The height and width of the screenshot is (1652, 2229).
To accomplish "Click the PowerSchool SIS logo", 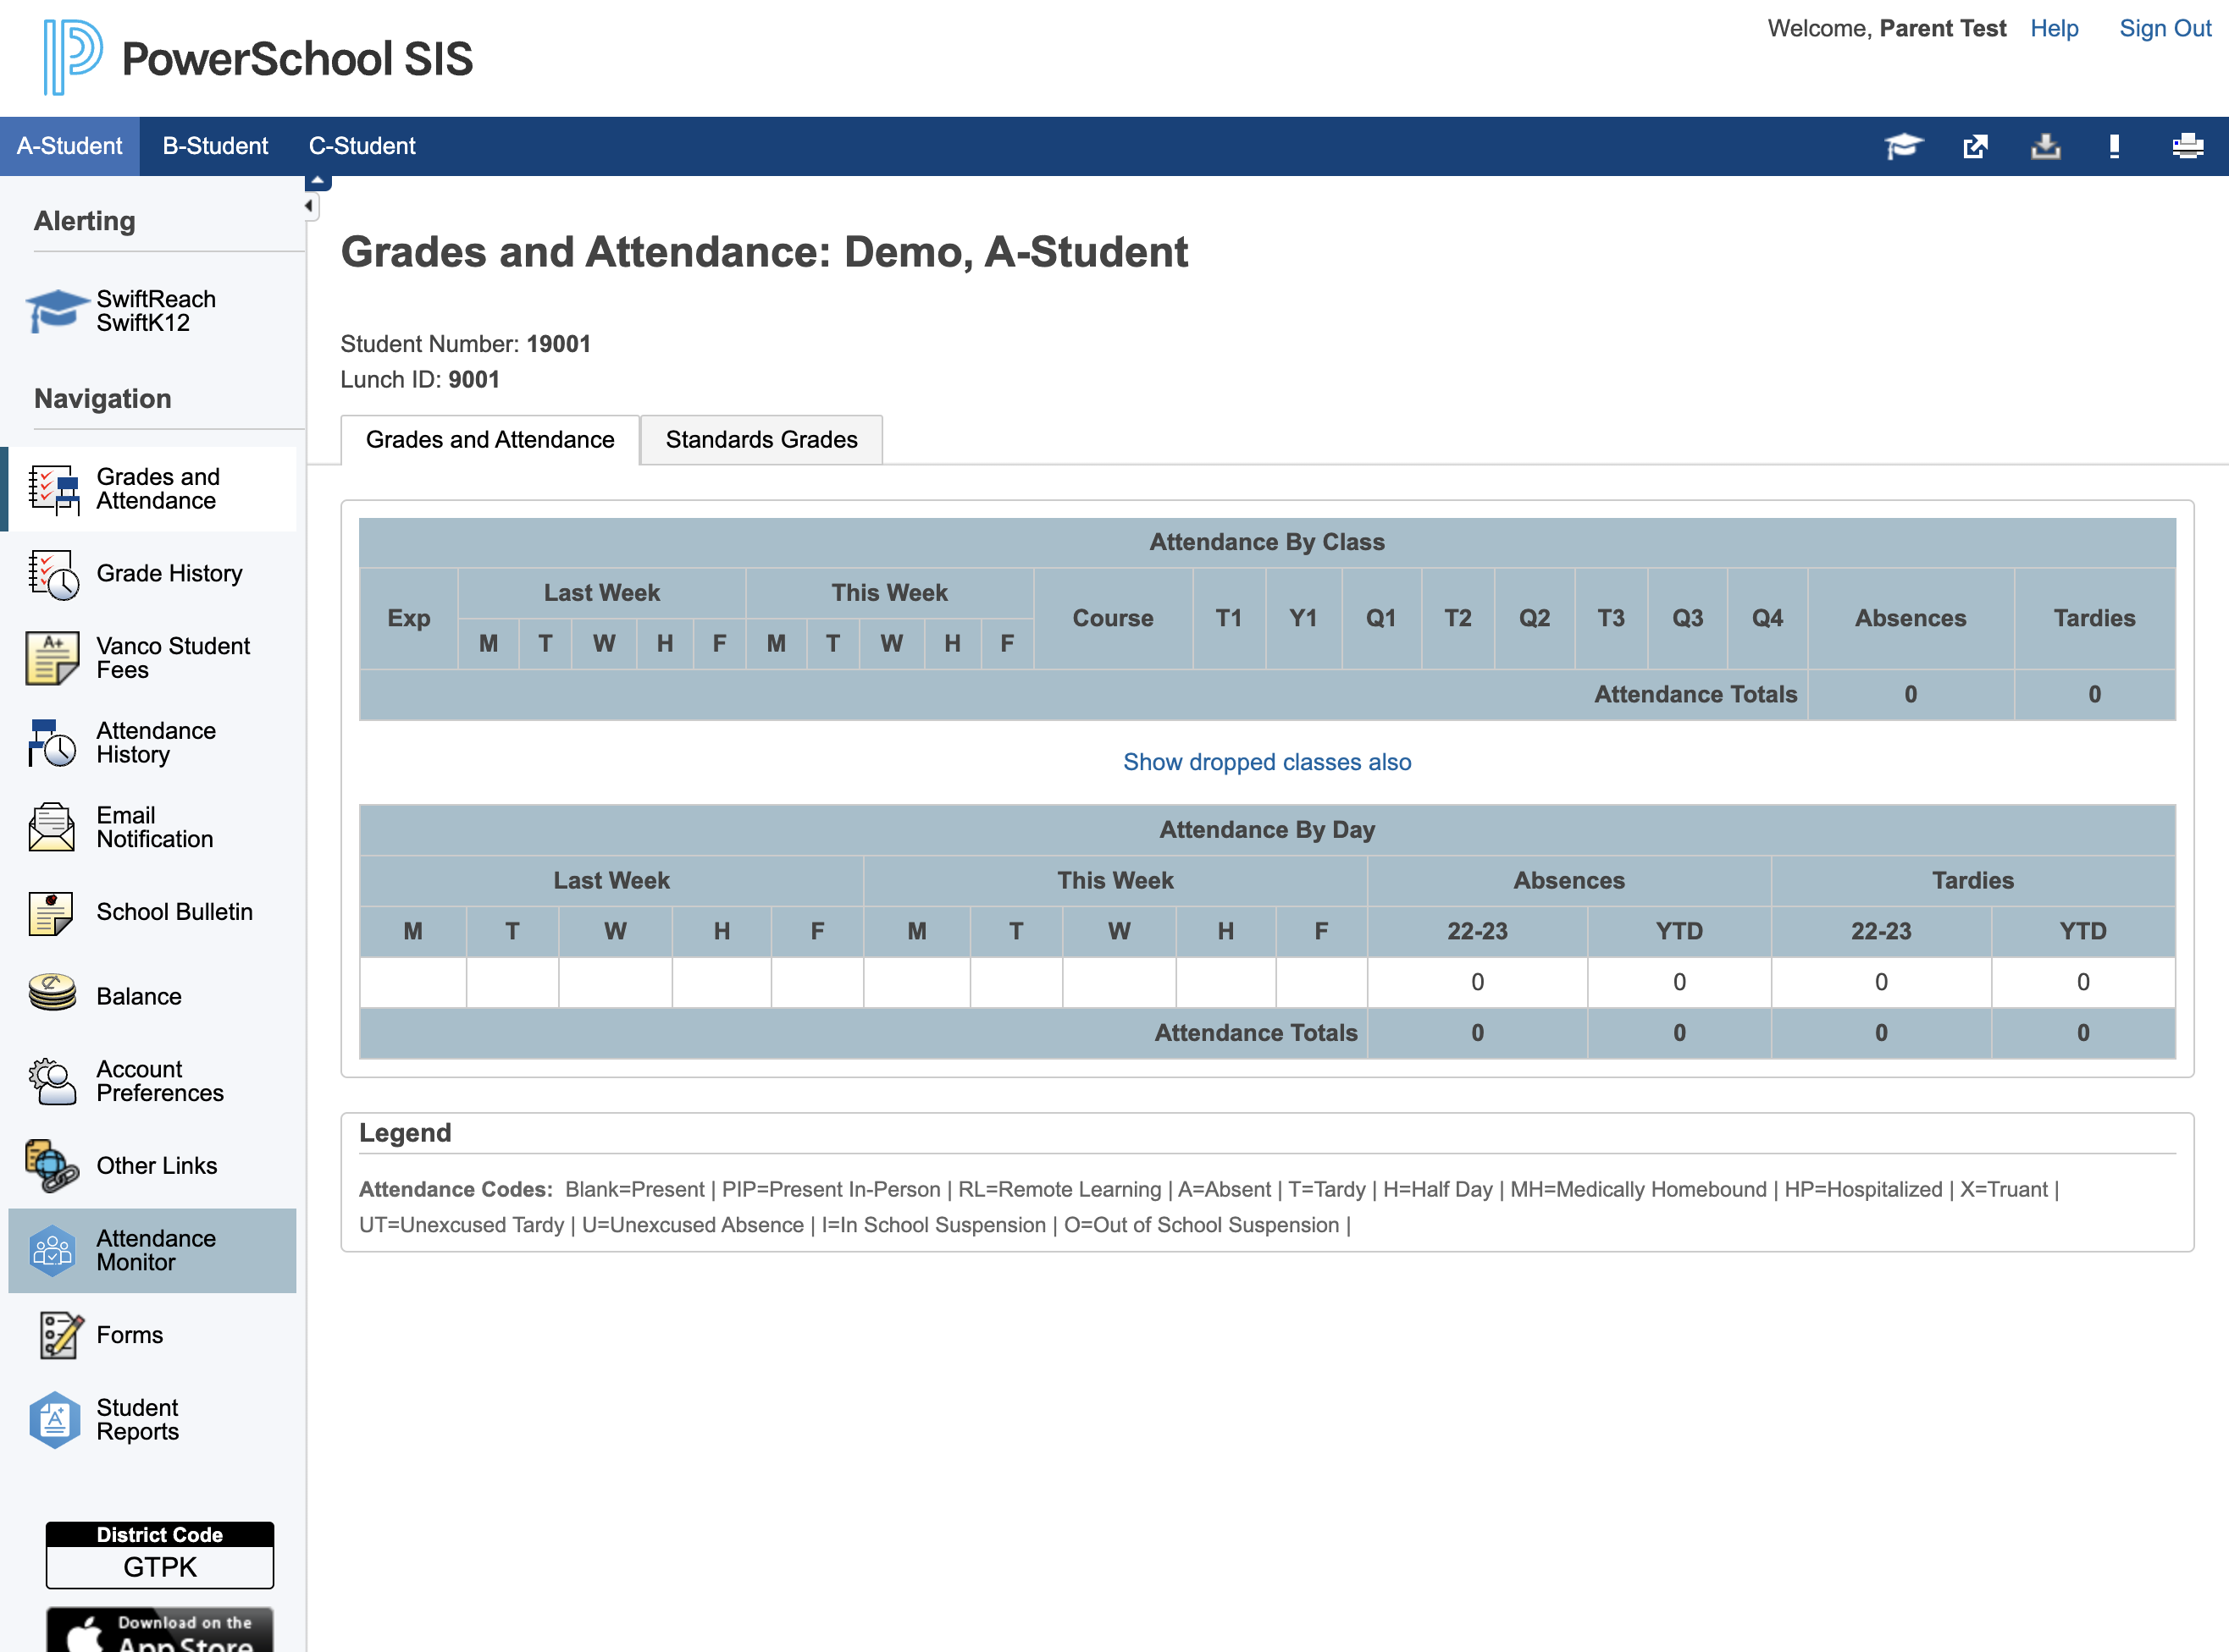I will (x=257, y=57).
